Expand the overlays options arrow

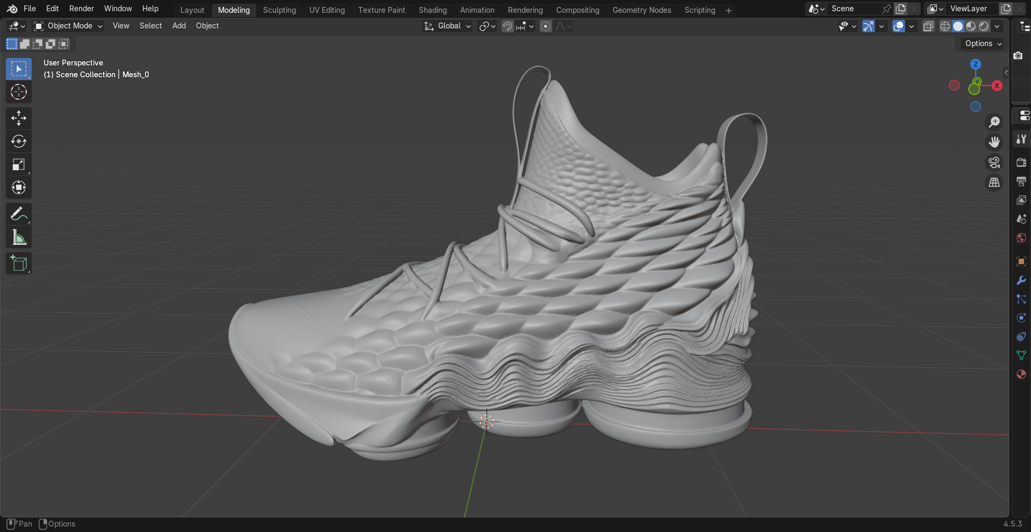[911, 26]
